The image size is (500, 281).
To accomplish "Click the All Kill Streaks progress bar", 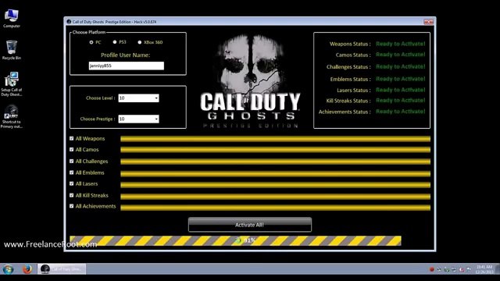I will (x=276, y=197).
